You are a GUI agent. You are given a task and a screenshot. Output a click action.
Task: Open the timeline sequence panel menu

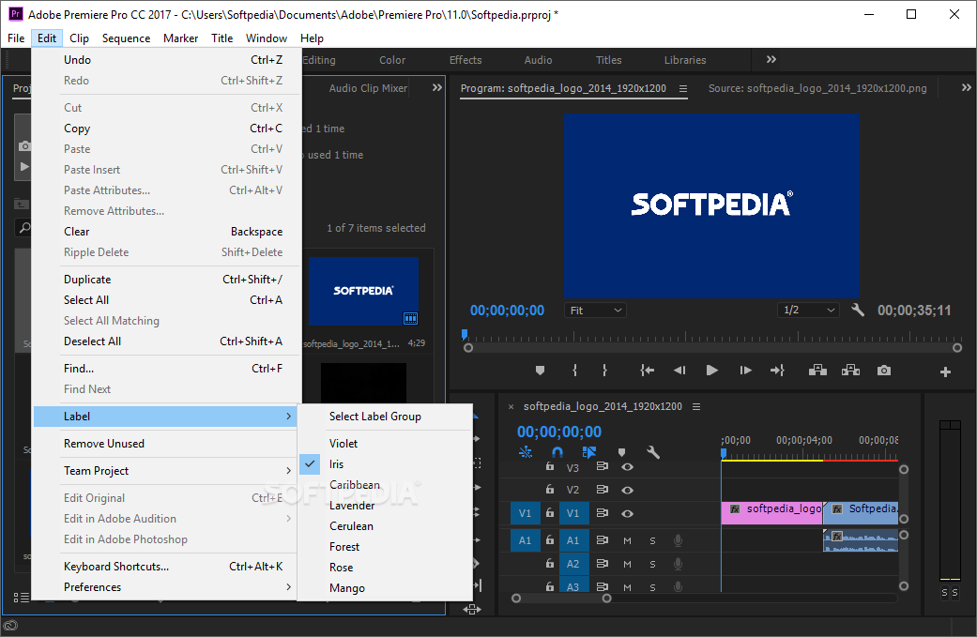tap(696, 406)
